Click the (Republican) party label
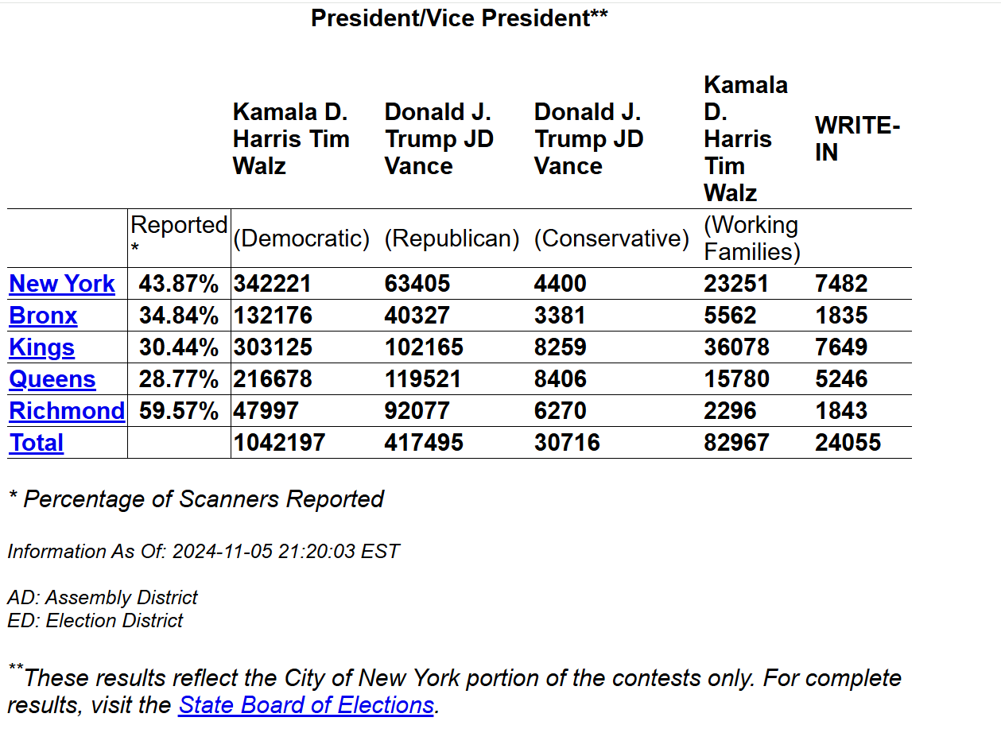 coord(452,238)
